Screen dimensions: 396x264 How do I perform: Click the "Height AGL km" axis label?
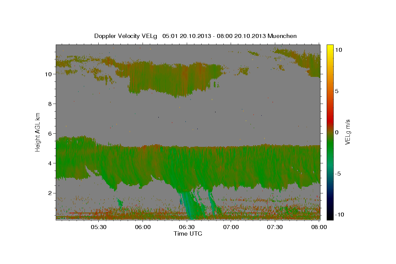coord(38,132)
